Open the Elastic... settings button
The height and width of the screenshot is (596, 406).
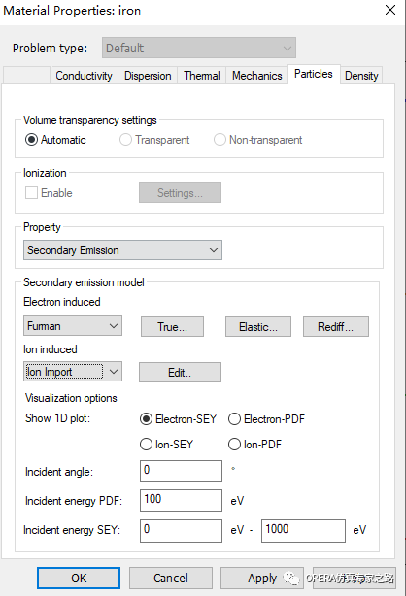258,327
